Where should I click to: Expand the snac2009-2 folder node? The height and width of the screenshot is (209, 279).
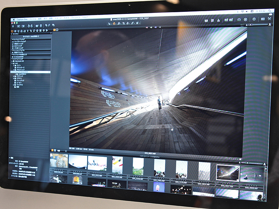[15, 74]
